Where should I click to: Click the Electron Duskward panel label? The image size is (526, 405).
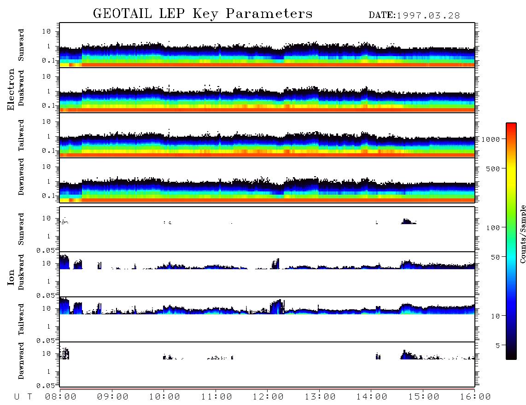tap(21, 88)
